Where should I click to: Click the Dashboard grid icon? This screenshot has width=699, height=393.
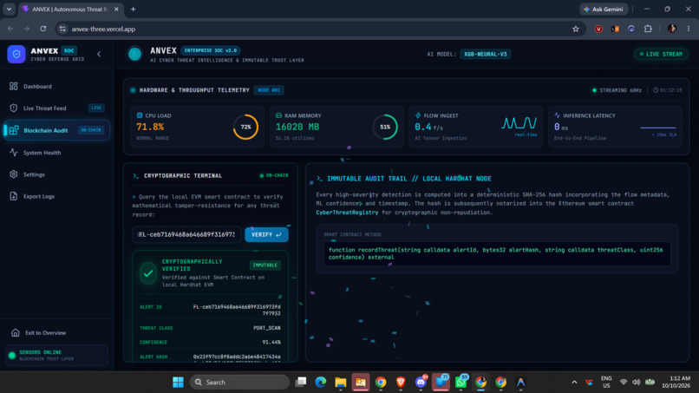click(x=14, y=86)
